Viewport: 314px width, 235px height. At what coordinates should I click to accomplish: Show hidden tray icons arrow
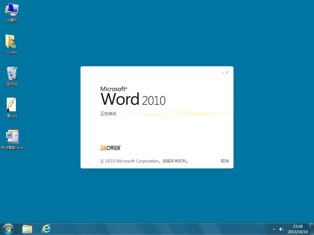coord(274,229)
